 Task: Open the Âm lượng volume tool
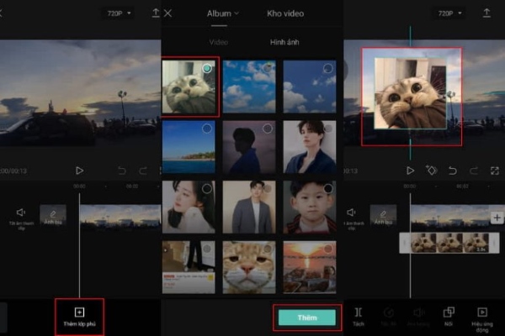tap(418, 317)
